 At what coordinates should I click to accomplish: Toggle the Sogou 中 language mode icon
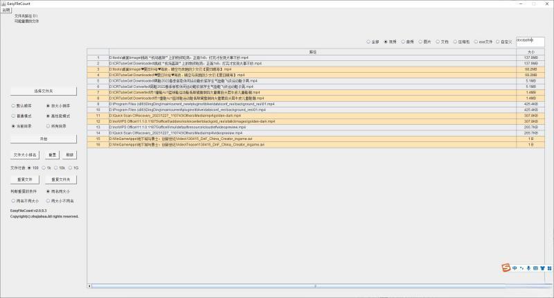tap(515, 268)
